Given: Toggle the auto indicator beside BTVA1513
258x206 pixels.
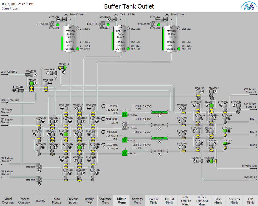Looking at the screenshot, I should point(14,90).
